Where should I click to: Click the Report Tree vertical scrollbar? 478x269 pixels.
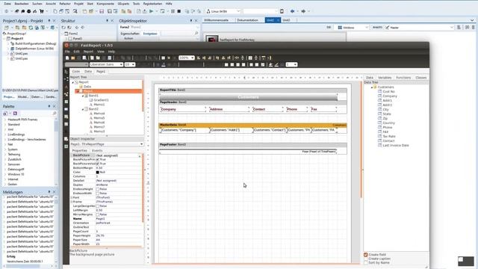click(x=143, y=96)
